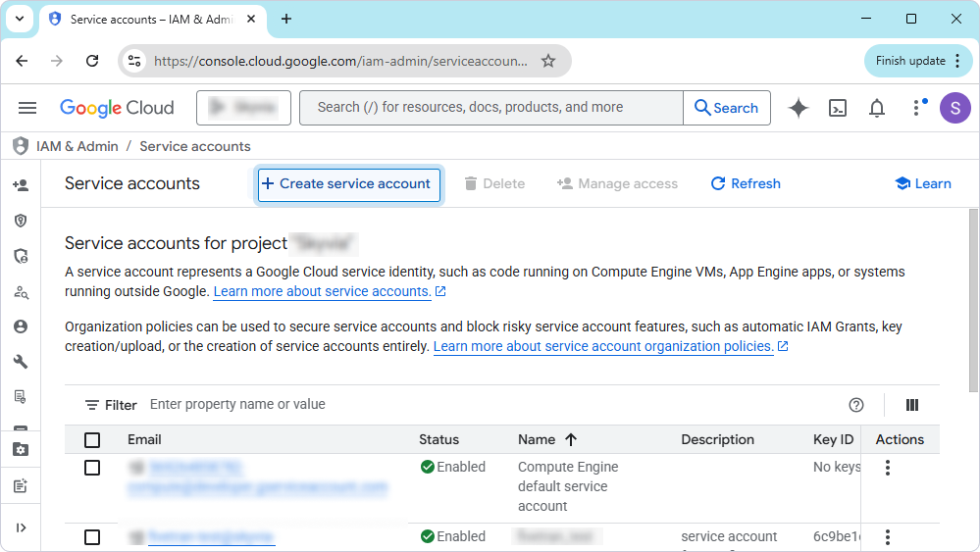Expand the collapsed left navigation panel
The width and height of the screenshot is (980, 552).
click(x=21, y=527)
